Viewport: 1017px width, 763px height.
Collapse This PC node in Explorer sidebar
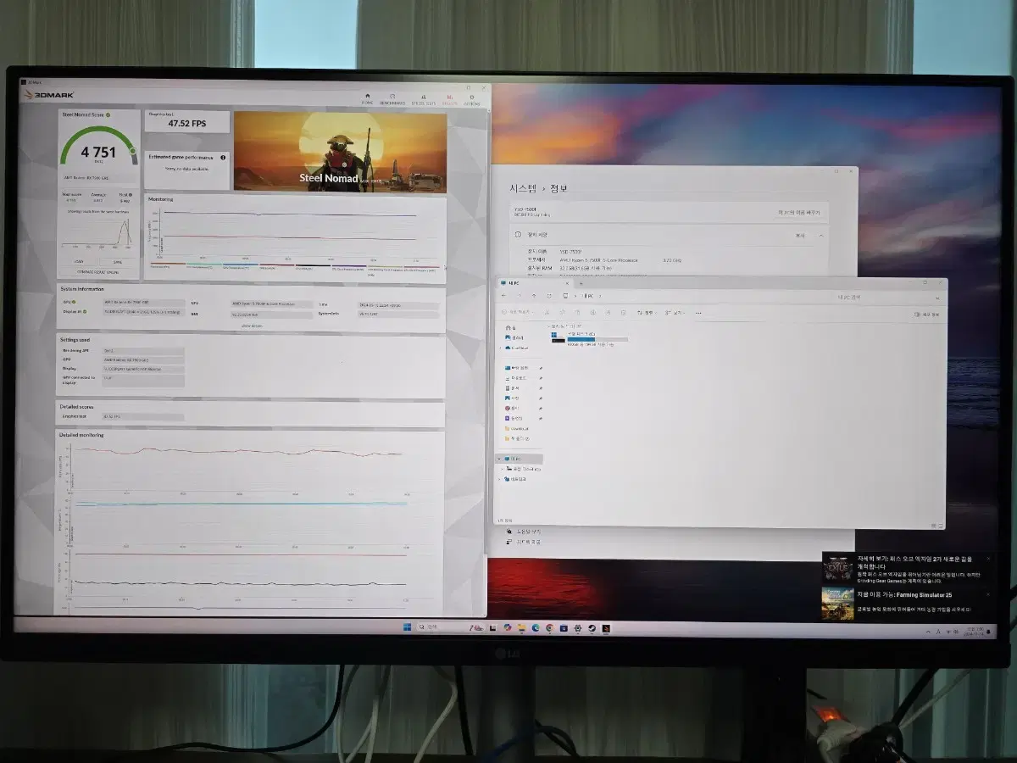point(499,459)
